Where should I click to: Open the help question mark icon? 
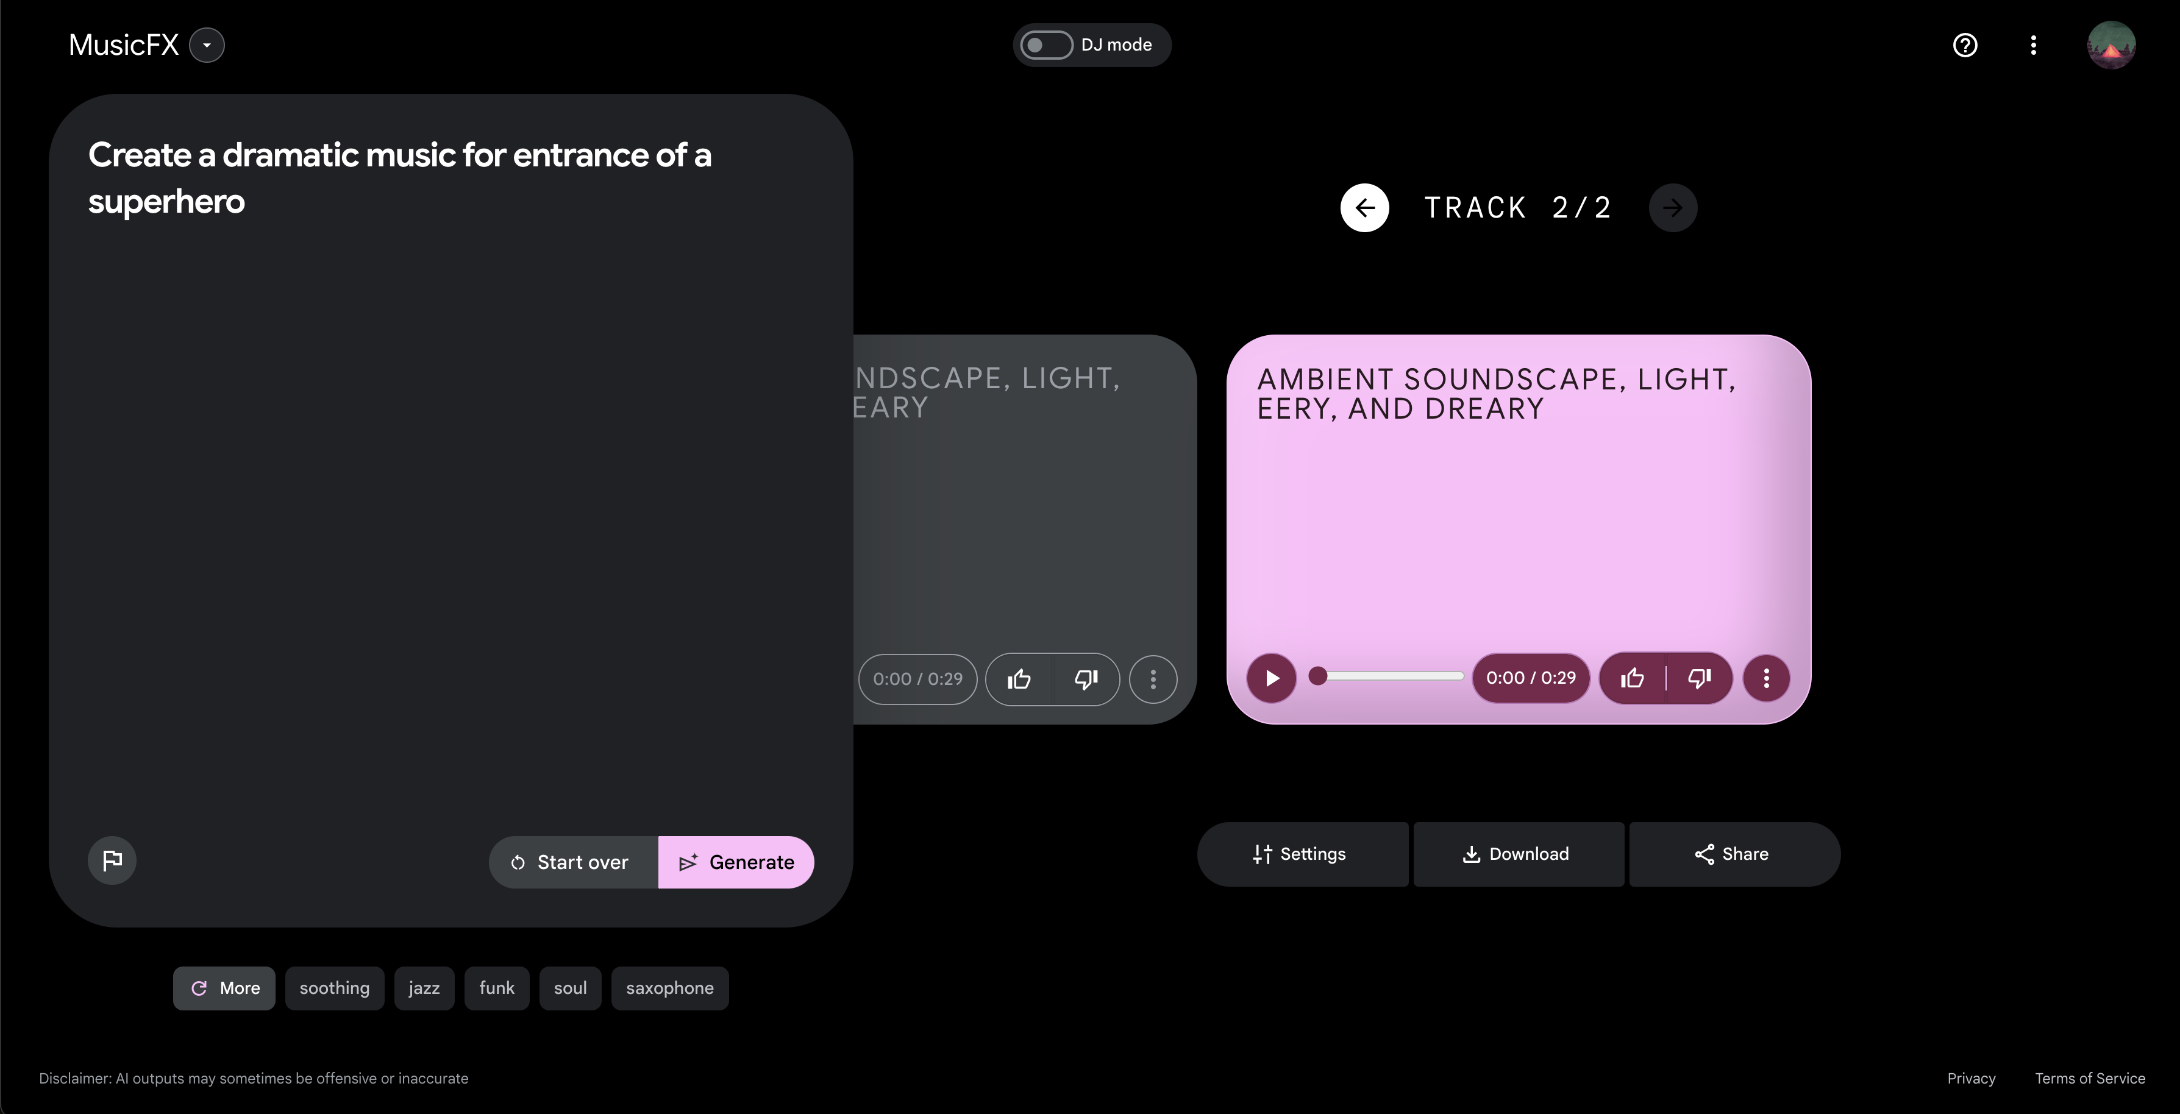pyautogui.click(x=1964, y=45)
